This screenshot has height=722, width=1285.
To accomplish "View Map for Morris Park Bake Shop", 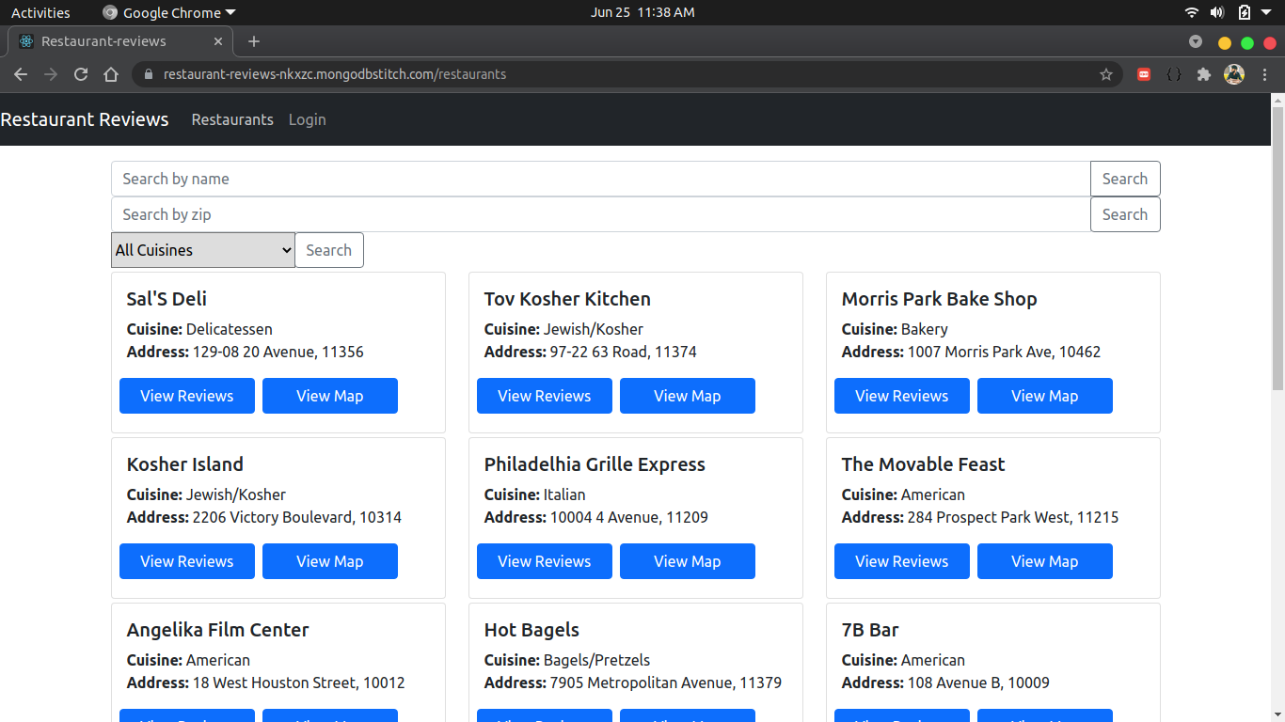I will point(1044,396).
